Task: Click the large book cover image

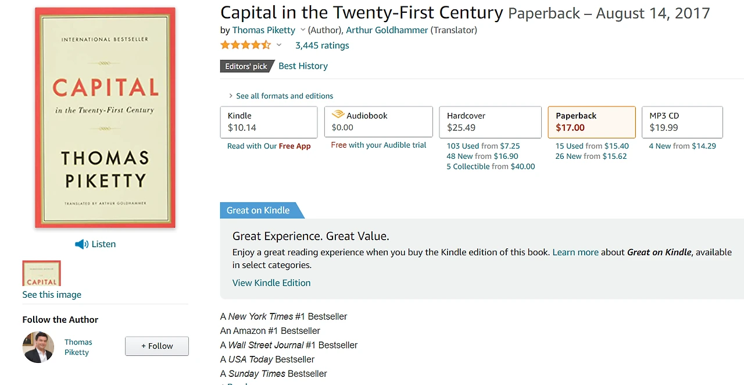Action: 105,117
